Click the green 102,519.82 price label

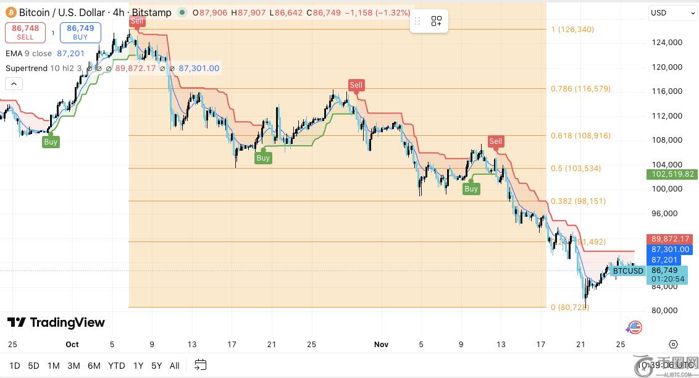point(672,175)
